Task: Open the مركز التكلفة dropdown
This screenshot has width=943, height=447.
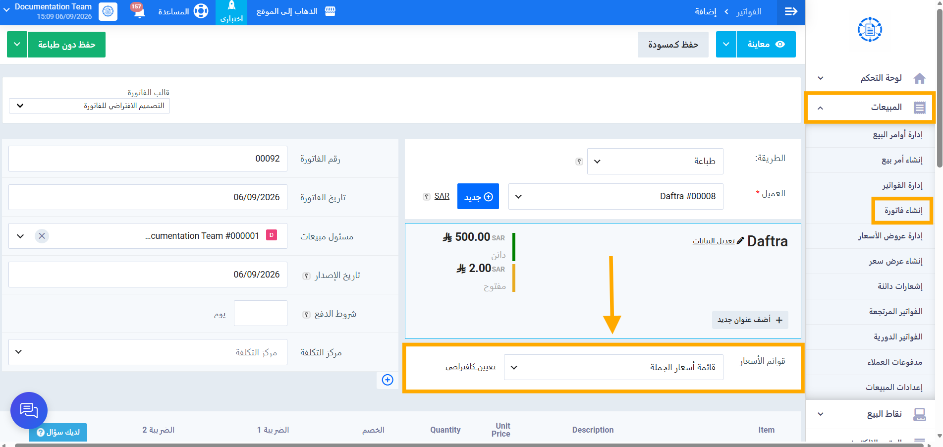Action: click(x=148, y=352)
